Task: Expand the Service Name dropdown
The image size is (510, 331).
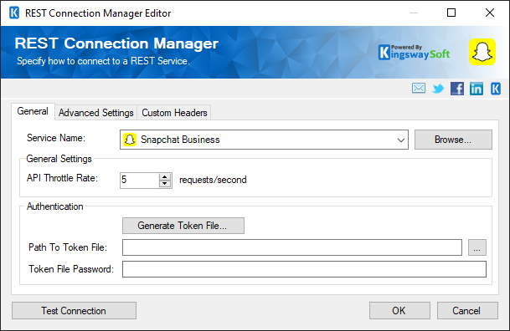Action: (400, 140)
